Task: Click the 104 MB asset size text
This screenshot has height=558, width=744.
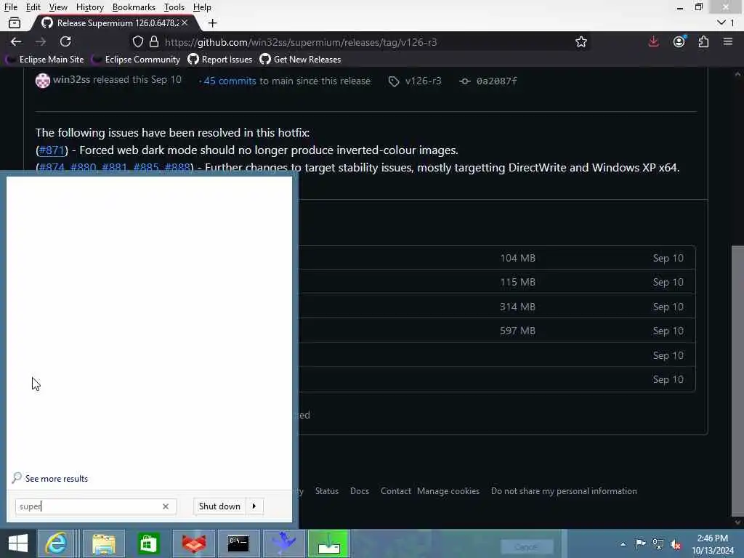Action: point(517,258)
